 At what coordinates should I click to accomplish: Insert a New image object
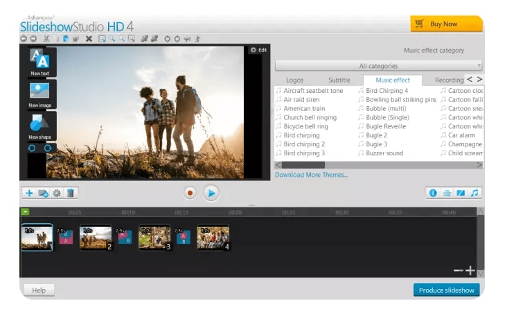[x=40, y=94]
